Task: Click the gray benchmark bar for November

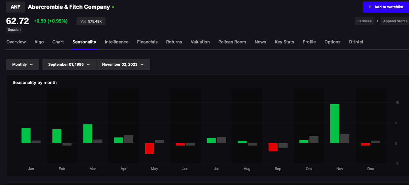Action: [x=345, y=139]
